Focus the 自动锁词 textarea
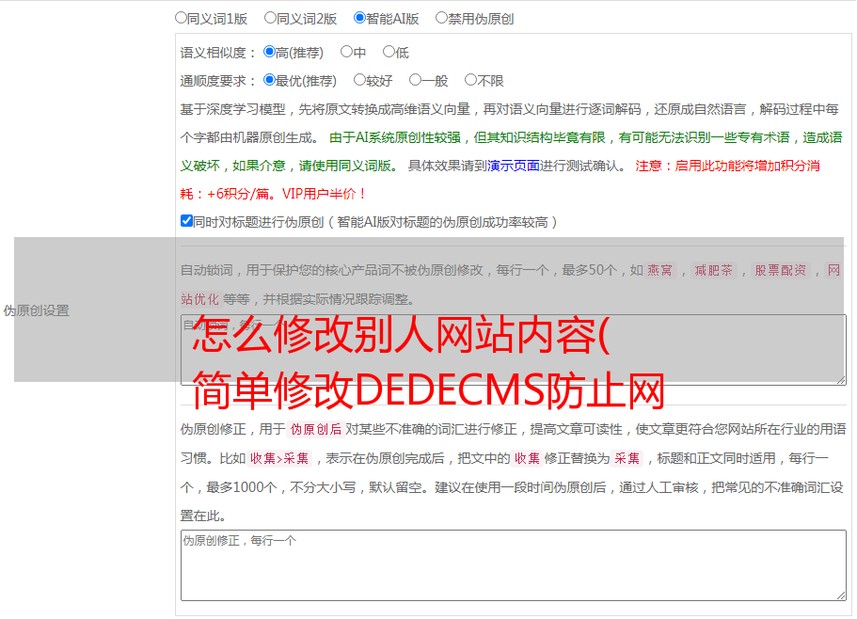The image size is (857, 619). click(514, 350)
